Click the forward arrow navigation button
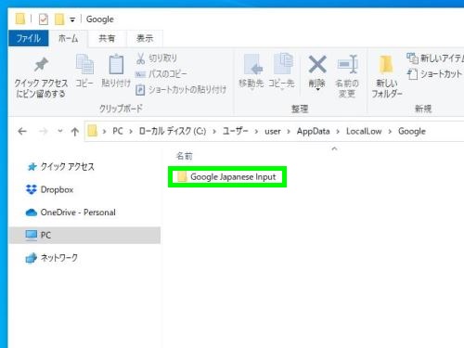464x348 pixels. [44, 132]
